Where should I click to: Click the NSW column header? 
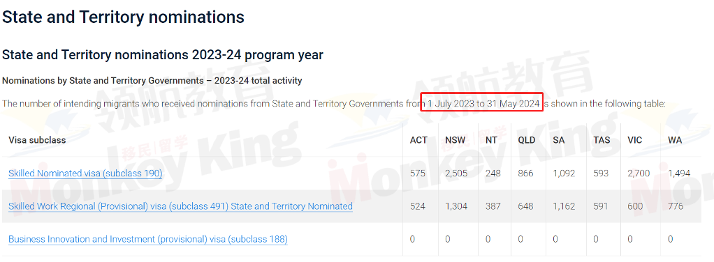[x=456, y=140]
